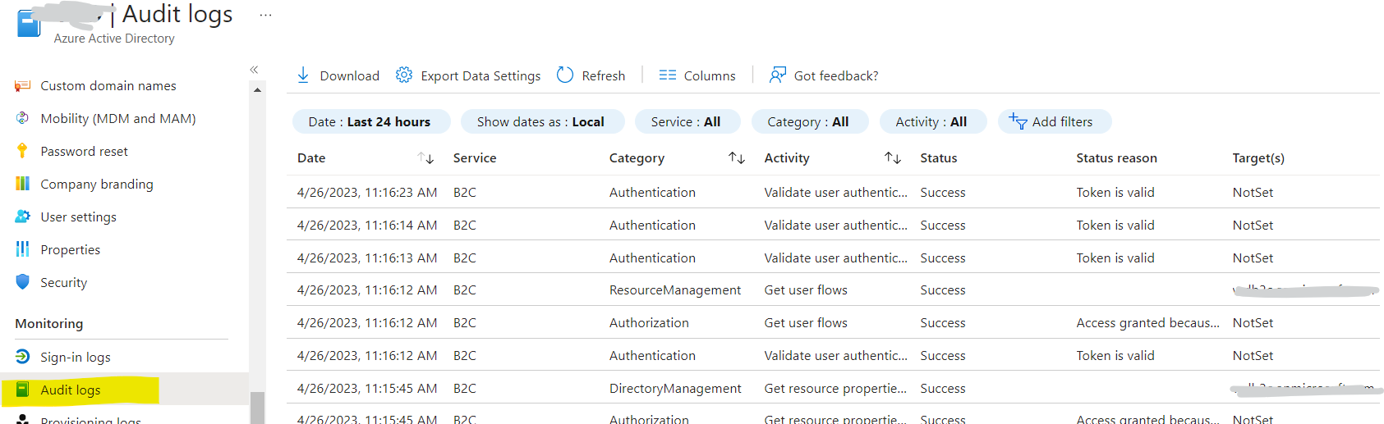Viewport: 1384px width, 424px height.
Task: Collapse the sidebar with double chevron
Action: pos(255,70)
